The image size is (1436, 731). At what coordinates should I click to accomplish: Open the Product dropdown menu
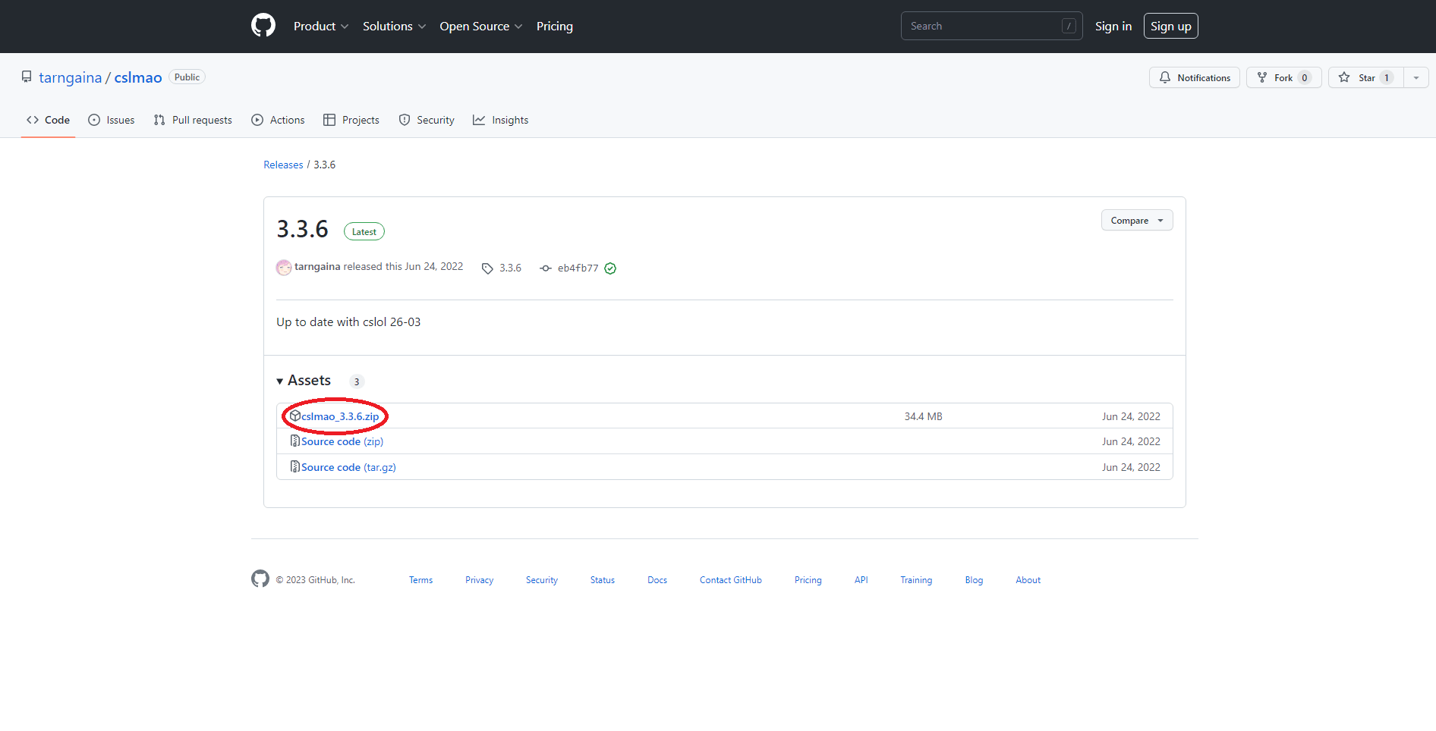(x=320, y=27)
